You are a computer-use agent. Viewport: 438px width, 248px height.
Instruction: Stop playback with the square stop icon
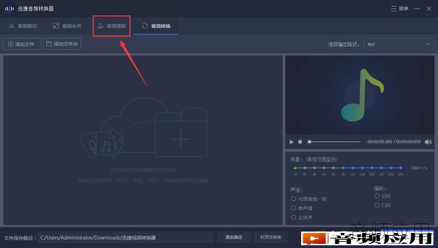(x=300, y=142)
